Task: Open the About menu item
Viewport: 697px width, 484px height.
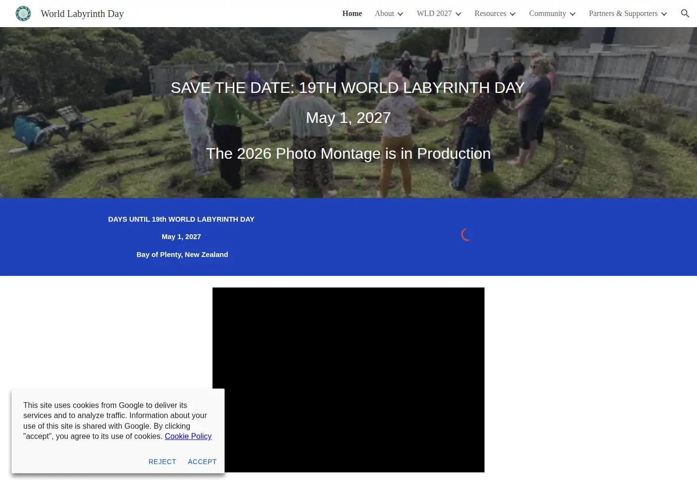Action: click(384, 14)
